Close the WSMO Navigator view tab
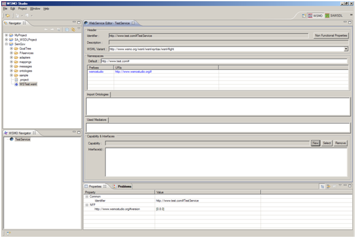Image resolution: width=356 pixels, height=238 pixels. tap(34, 133)
